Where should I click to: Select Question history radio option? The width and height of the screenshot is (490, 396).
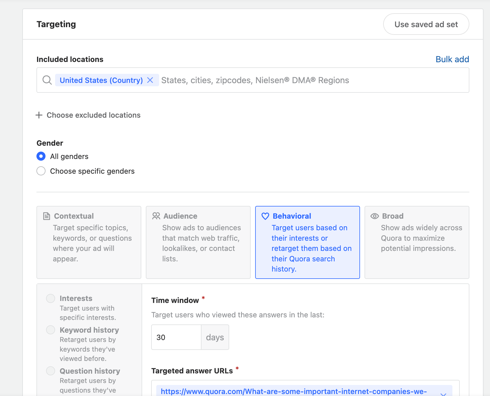click(x=51, y=371)
